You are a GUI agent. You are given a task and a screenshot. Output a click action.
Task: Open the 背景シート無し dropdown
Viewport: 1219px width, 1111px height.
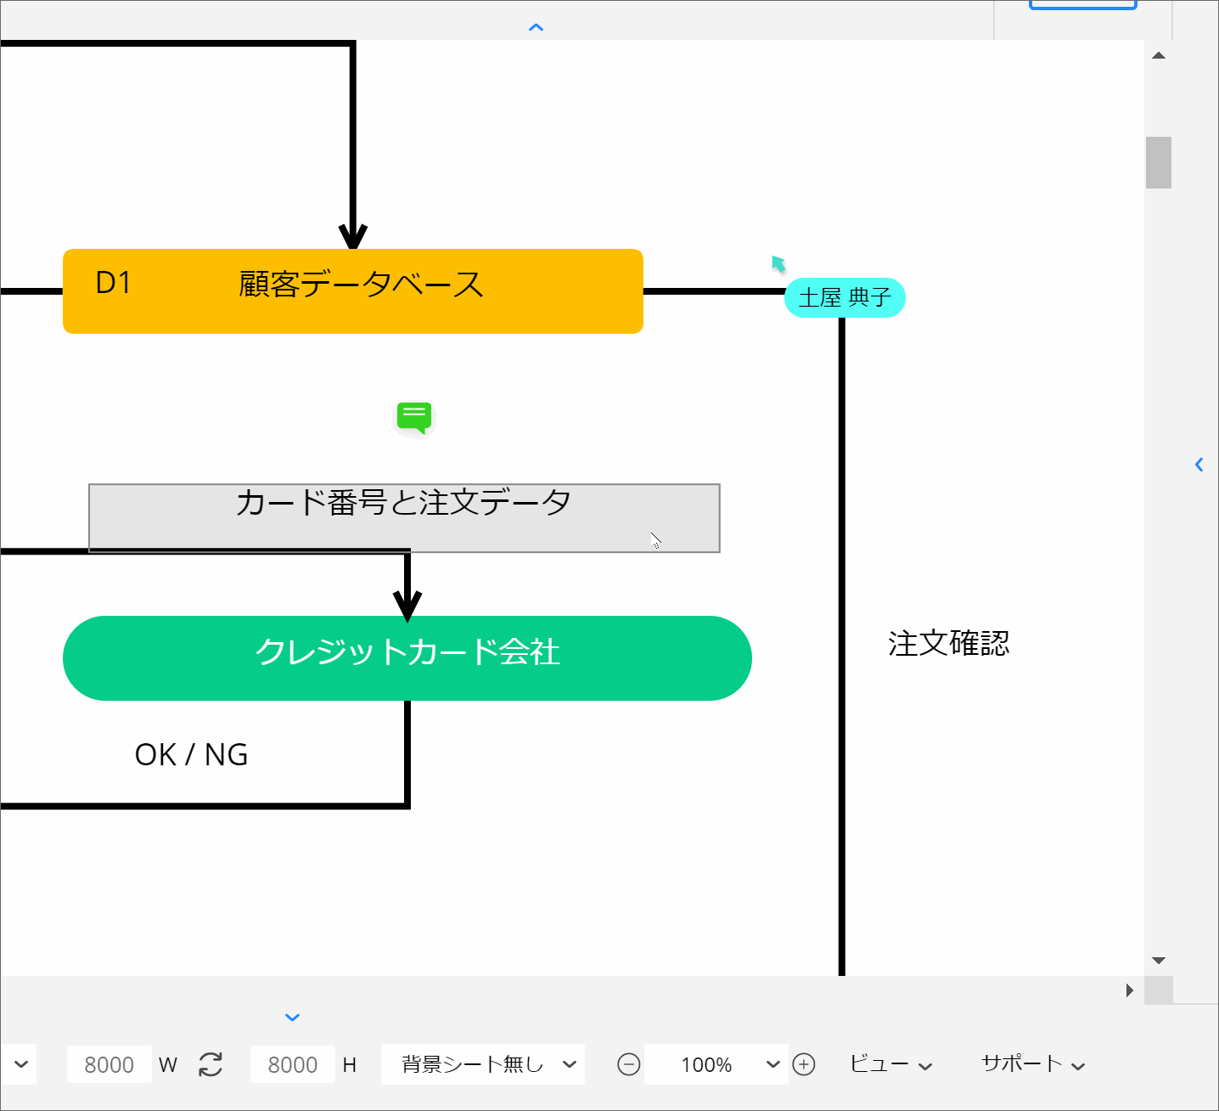coord(482,1064)
